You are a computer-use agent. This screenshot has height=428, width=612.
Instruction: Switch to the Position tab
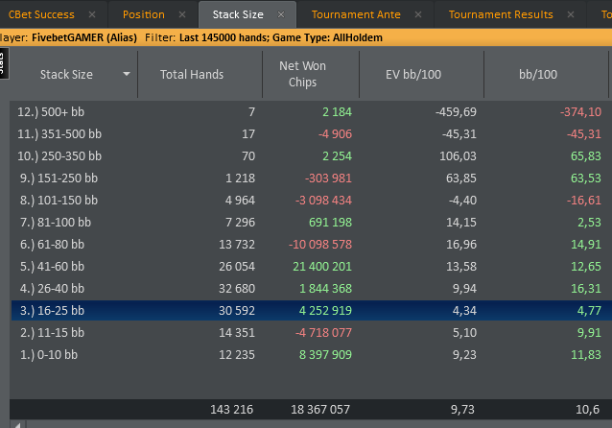click(x=144, y=15)
